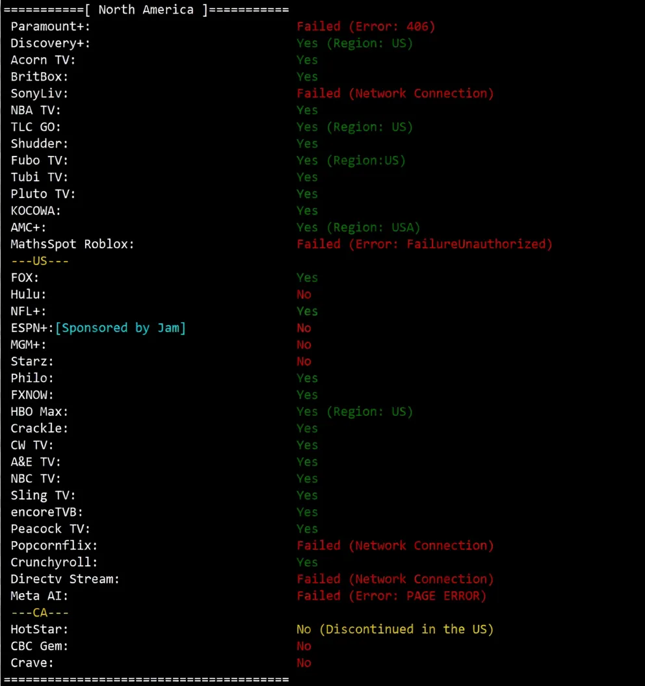This screenshot has height=686, width=645.
Task: Click SonyLiv's Network Connection failure text
Action: pyautogui.click(x=395, y=94)
